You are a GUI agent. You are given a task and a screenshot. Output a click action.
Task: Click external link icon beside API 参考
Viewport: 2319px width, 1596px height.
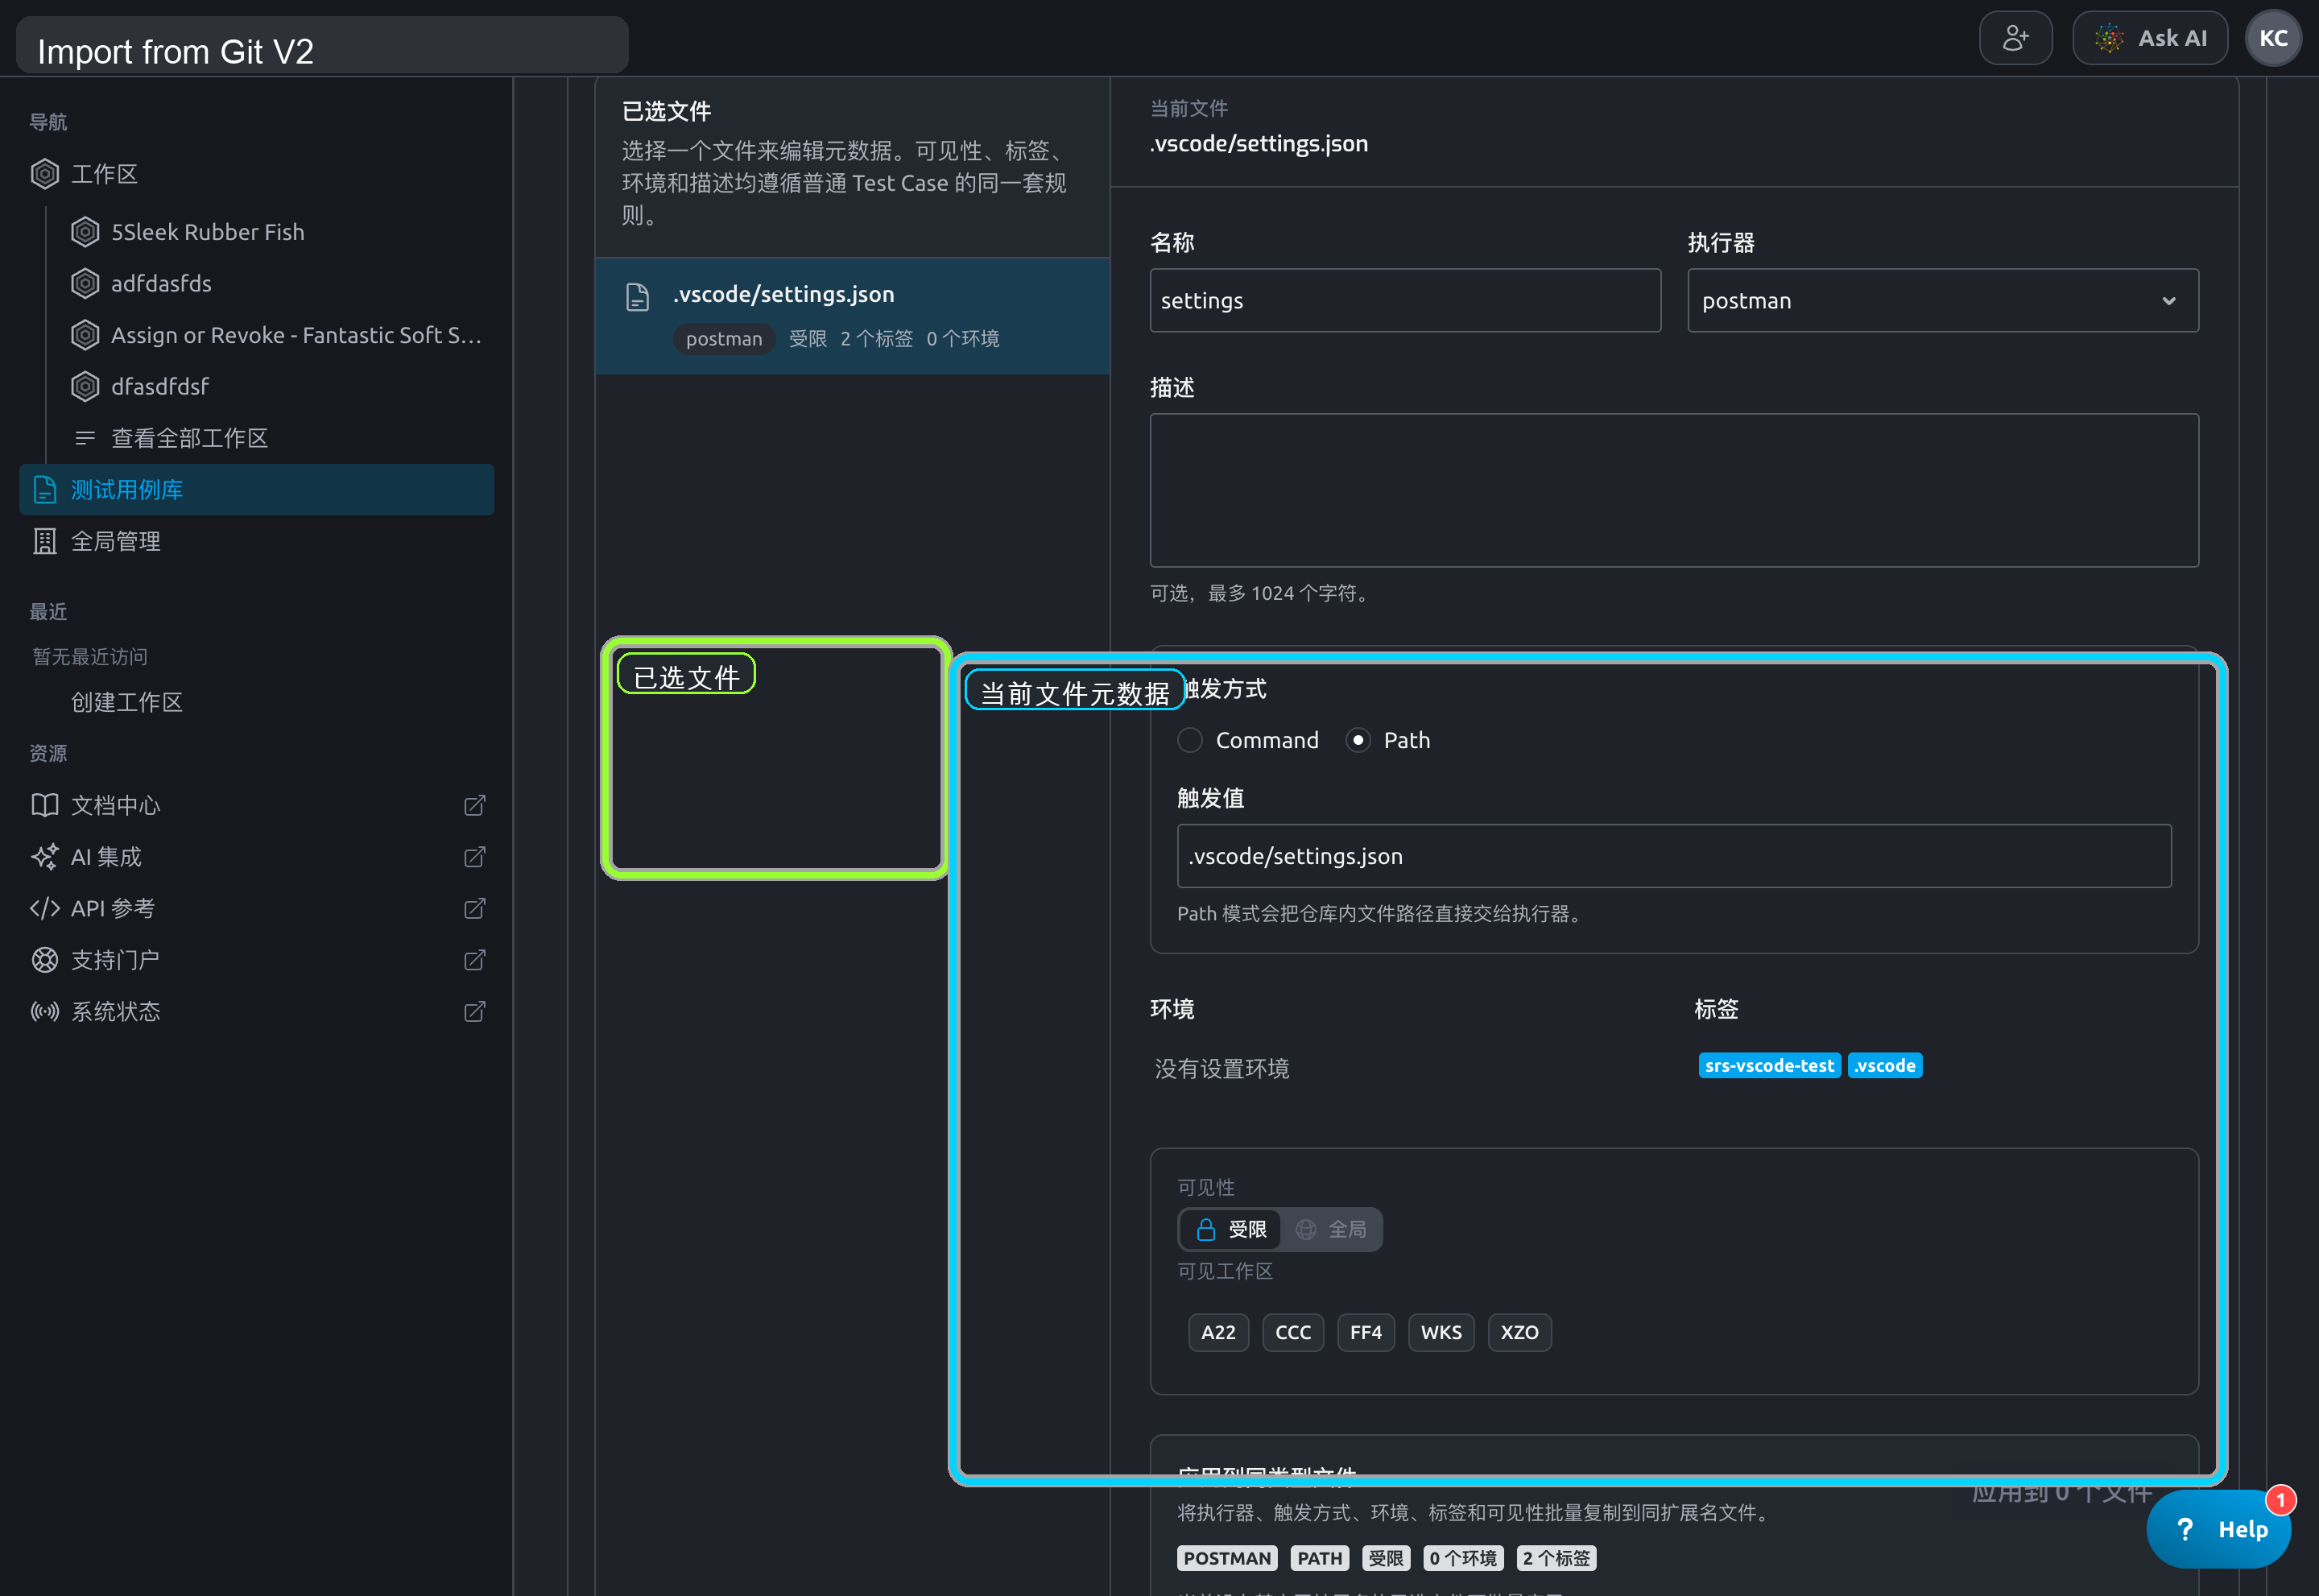[x=475, y=908]
